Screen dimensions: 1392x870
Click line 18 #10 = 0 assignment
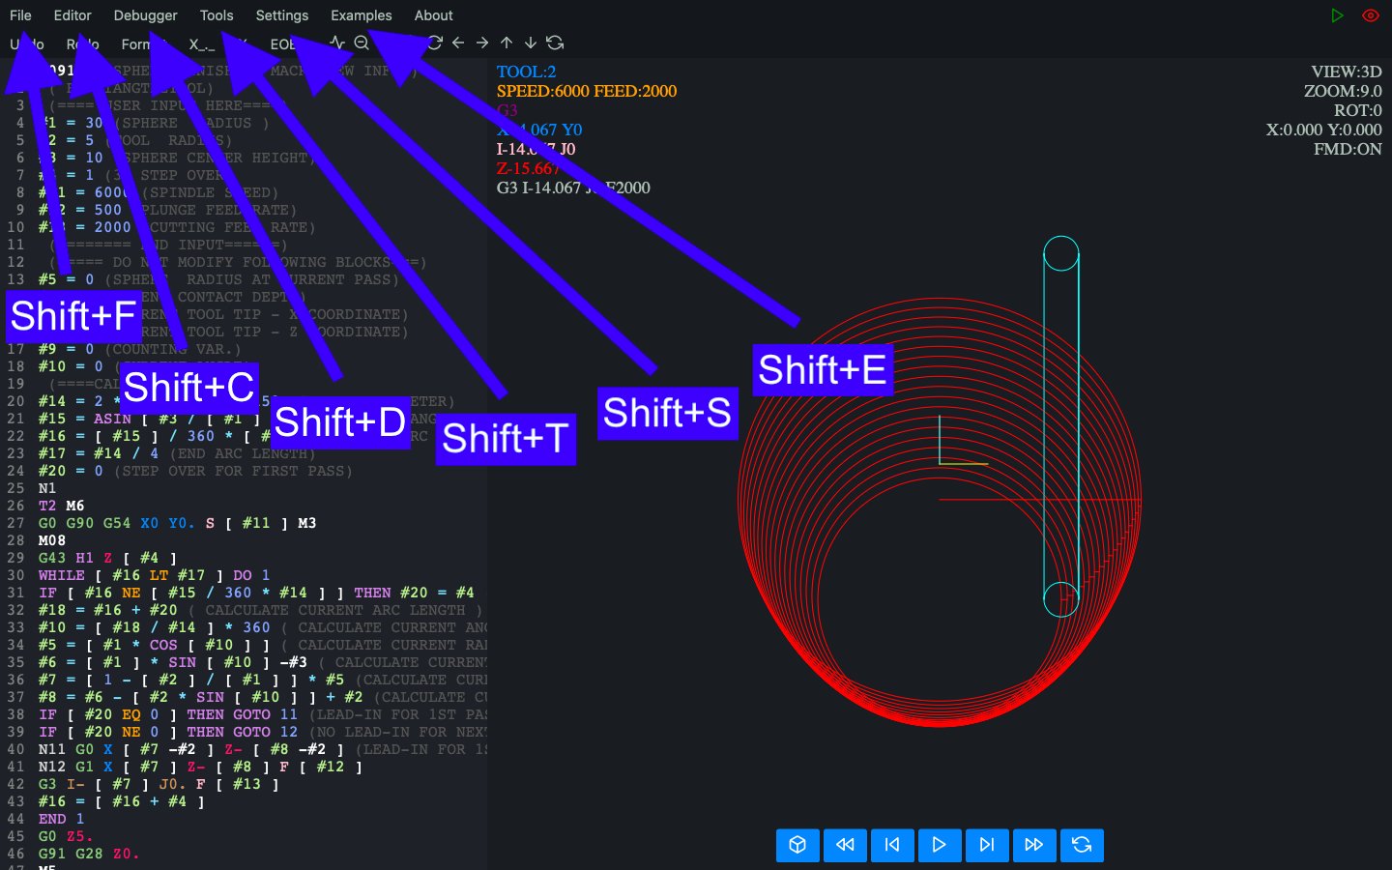click(71, 366)
